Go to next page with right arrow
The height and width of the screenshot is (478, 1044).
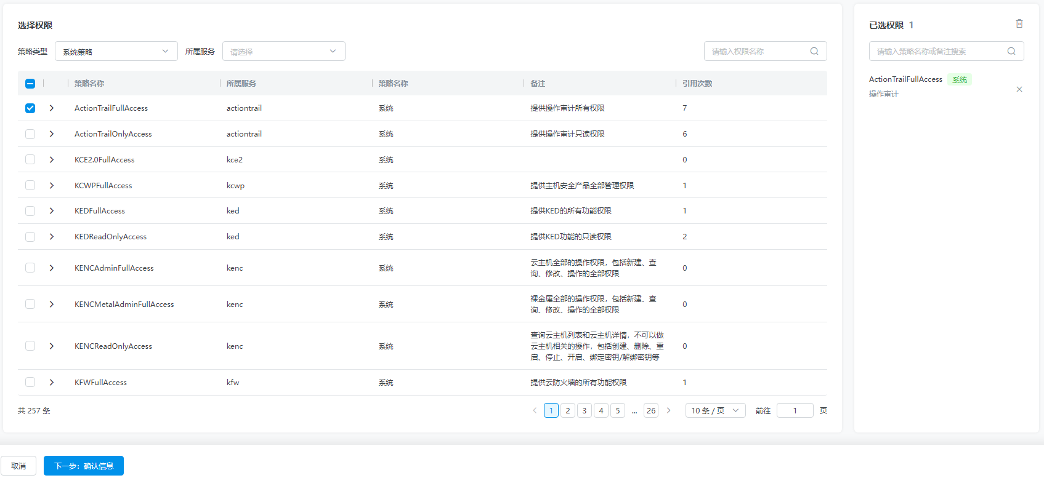(668, 410)
